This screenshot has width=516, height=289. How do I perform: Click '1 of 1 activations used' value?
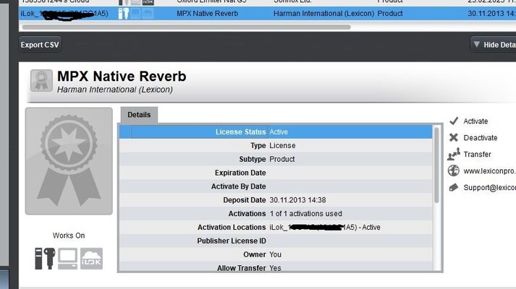tap(305, 213)
